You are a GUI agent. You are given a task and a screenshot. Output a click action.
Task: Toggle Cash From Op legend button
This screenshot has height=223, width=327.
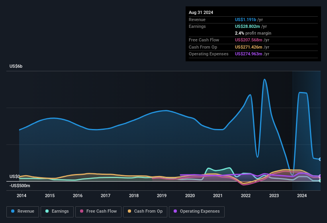(145, 211)
